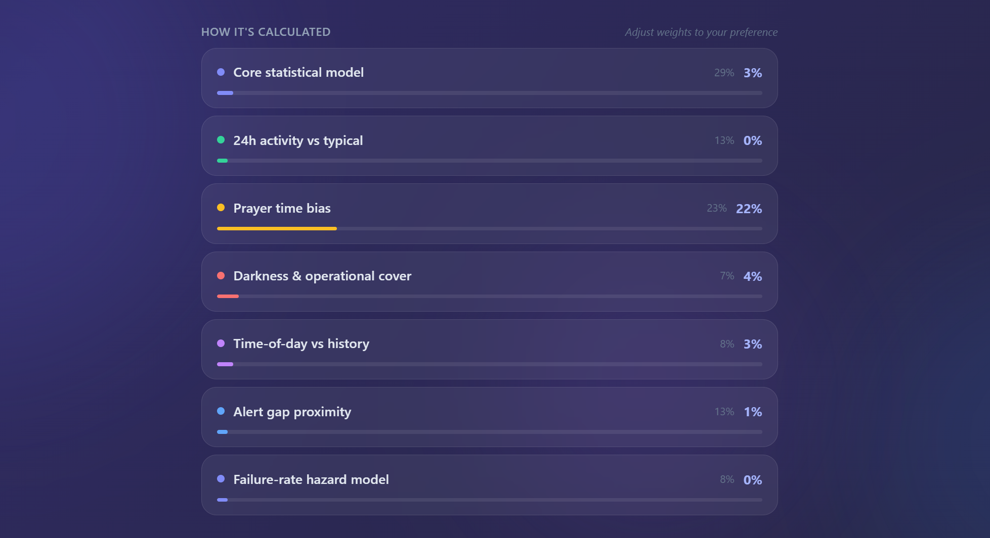Screen dimensions: 990x538
Task: Select the Core statistical model label
Action: [x=298, y=73]
